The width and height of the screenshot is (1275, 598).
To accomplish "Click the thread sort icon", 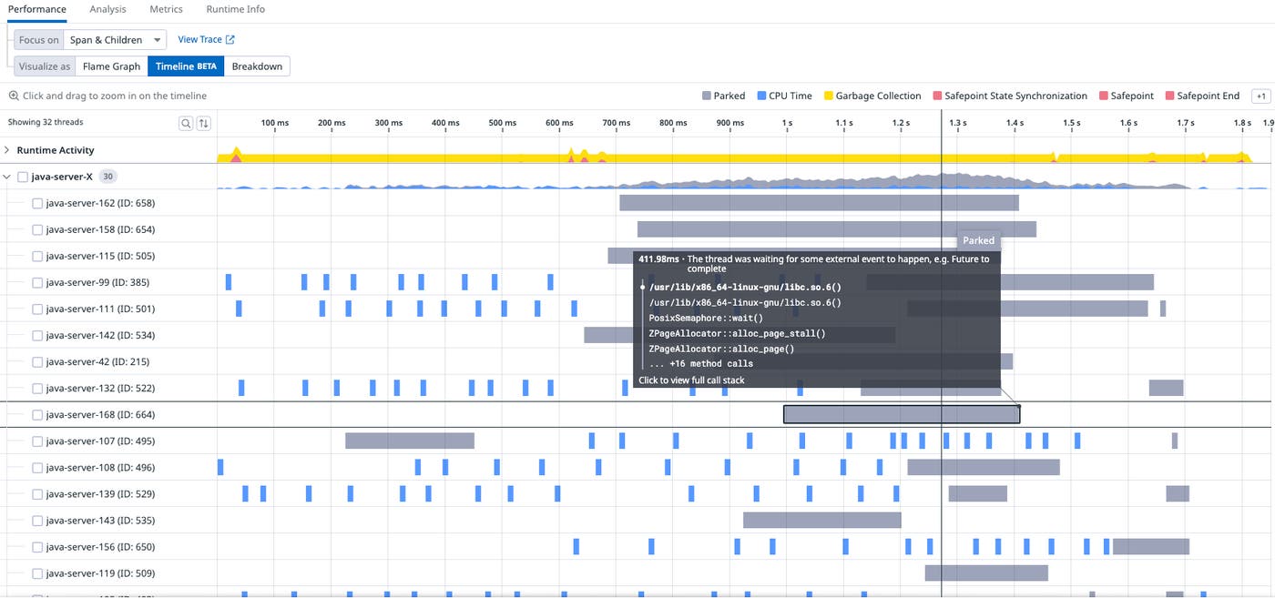I will 203,122.
